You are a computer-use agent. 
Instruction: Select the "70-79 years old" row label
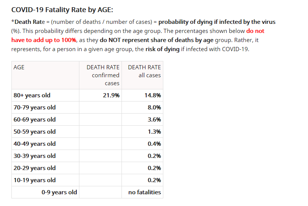tap(35, 108)
